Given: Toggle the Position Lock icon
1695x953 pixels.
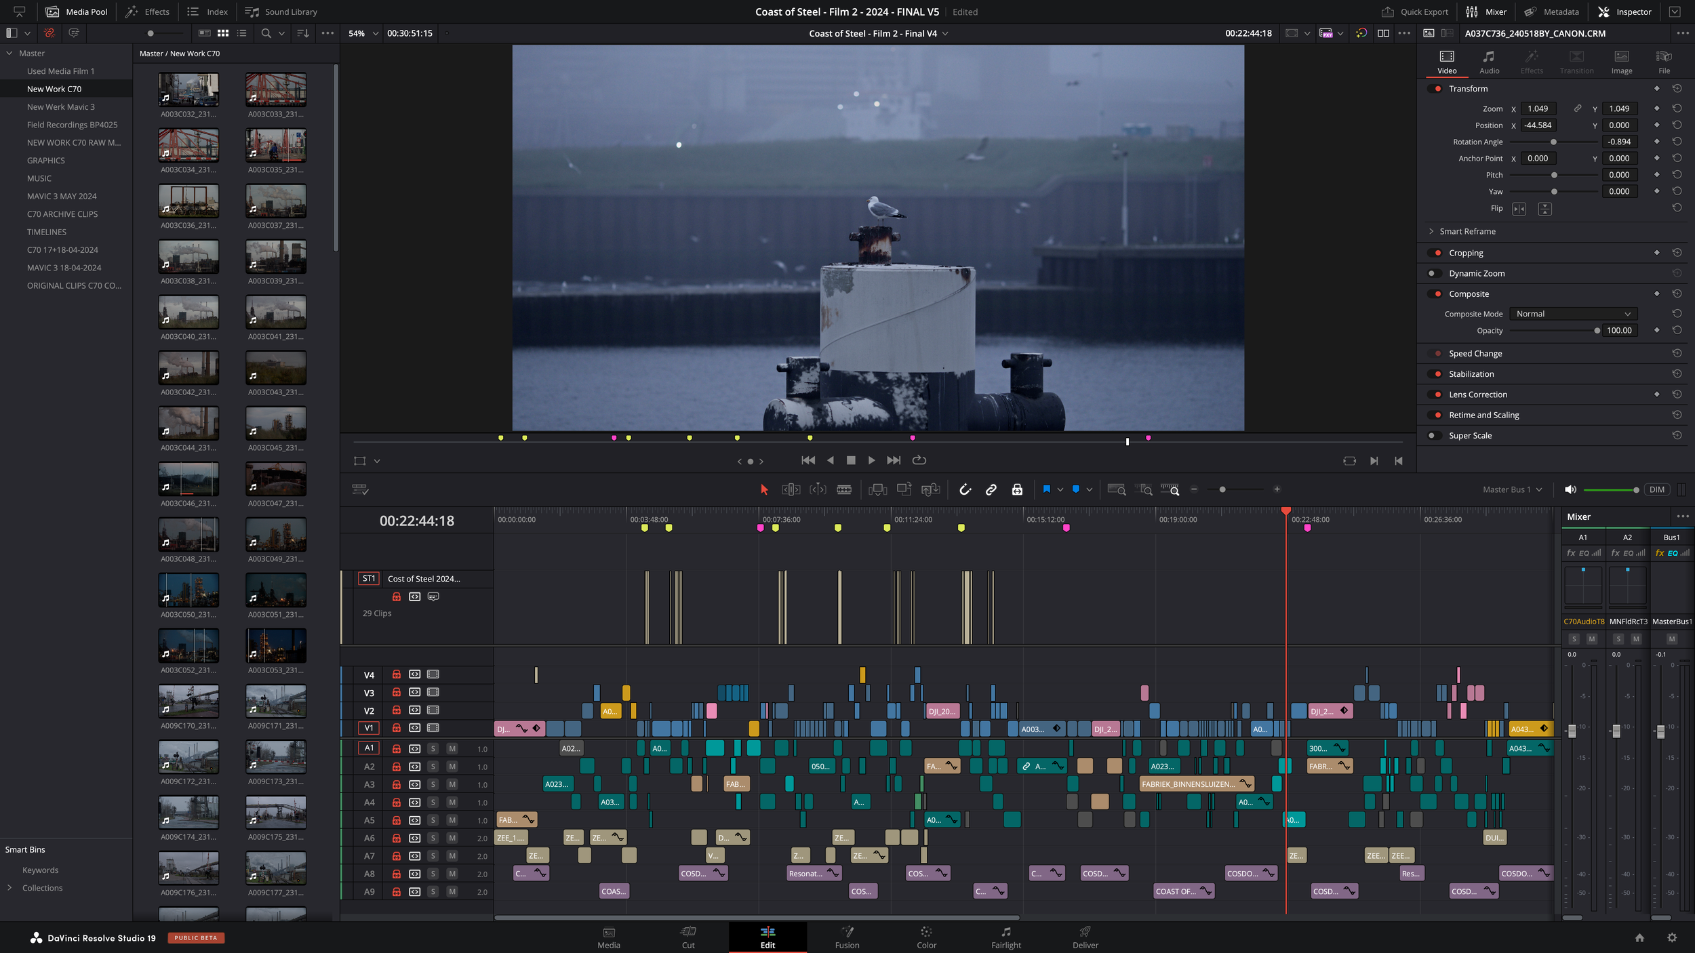Looking at the screenshot, I should [x=1017, y=489].
